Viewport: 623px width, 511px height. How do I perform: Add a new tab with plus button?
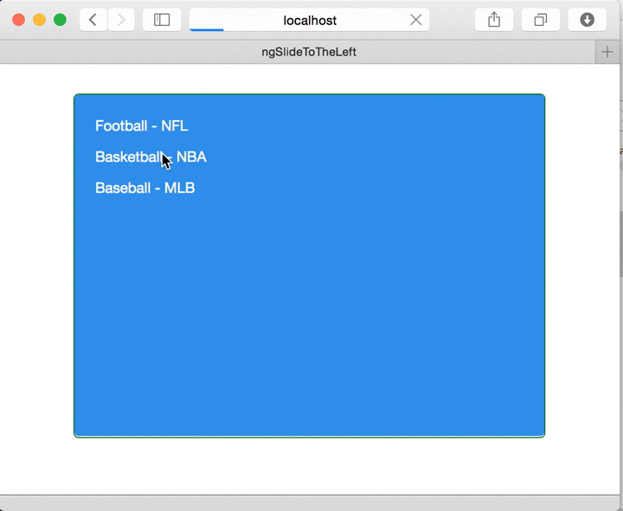pos(607,52)
